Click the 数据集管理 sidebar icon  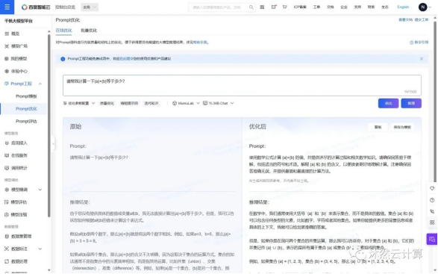[x=7, y=236]
